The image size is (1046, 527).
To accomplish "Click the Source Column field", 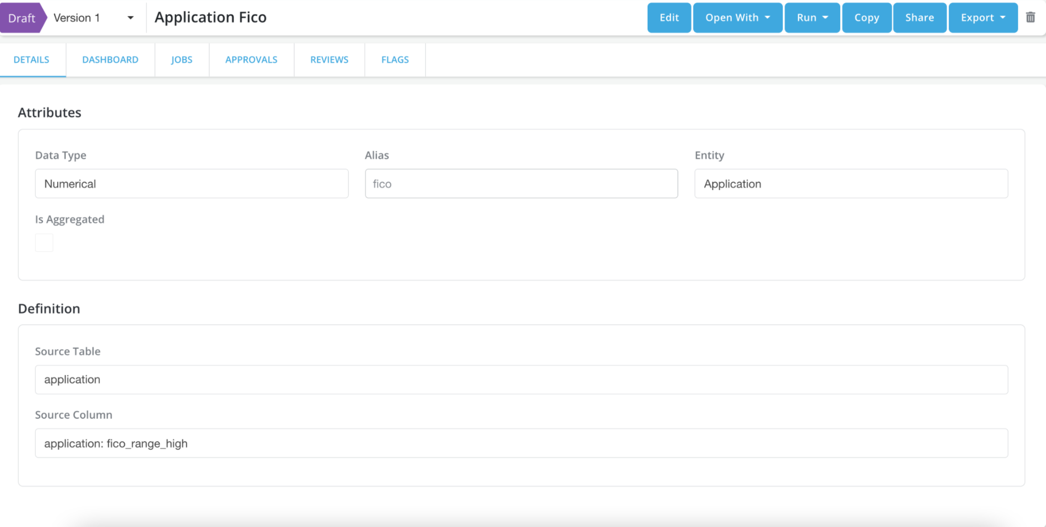I will pyautogui.click(x=521, y=443).
